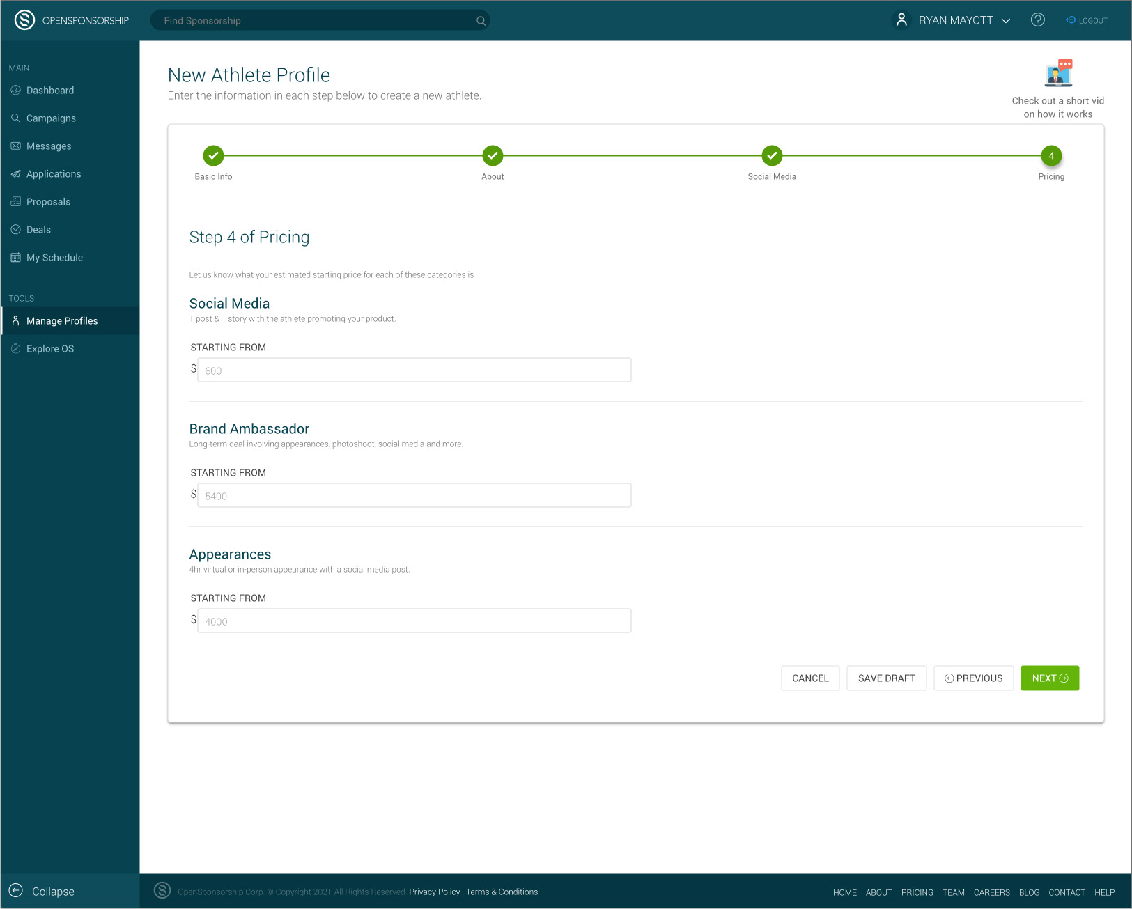
Task: Open Messages in sidebar
Action: tap(70, 146)
